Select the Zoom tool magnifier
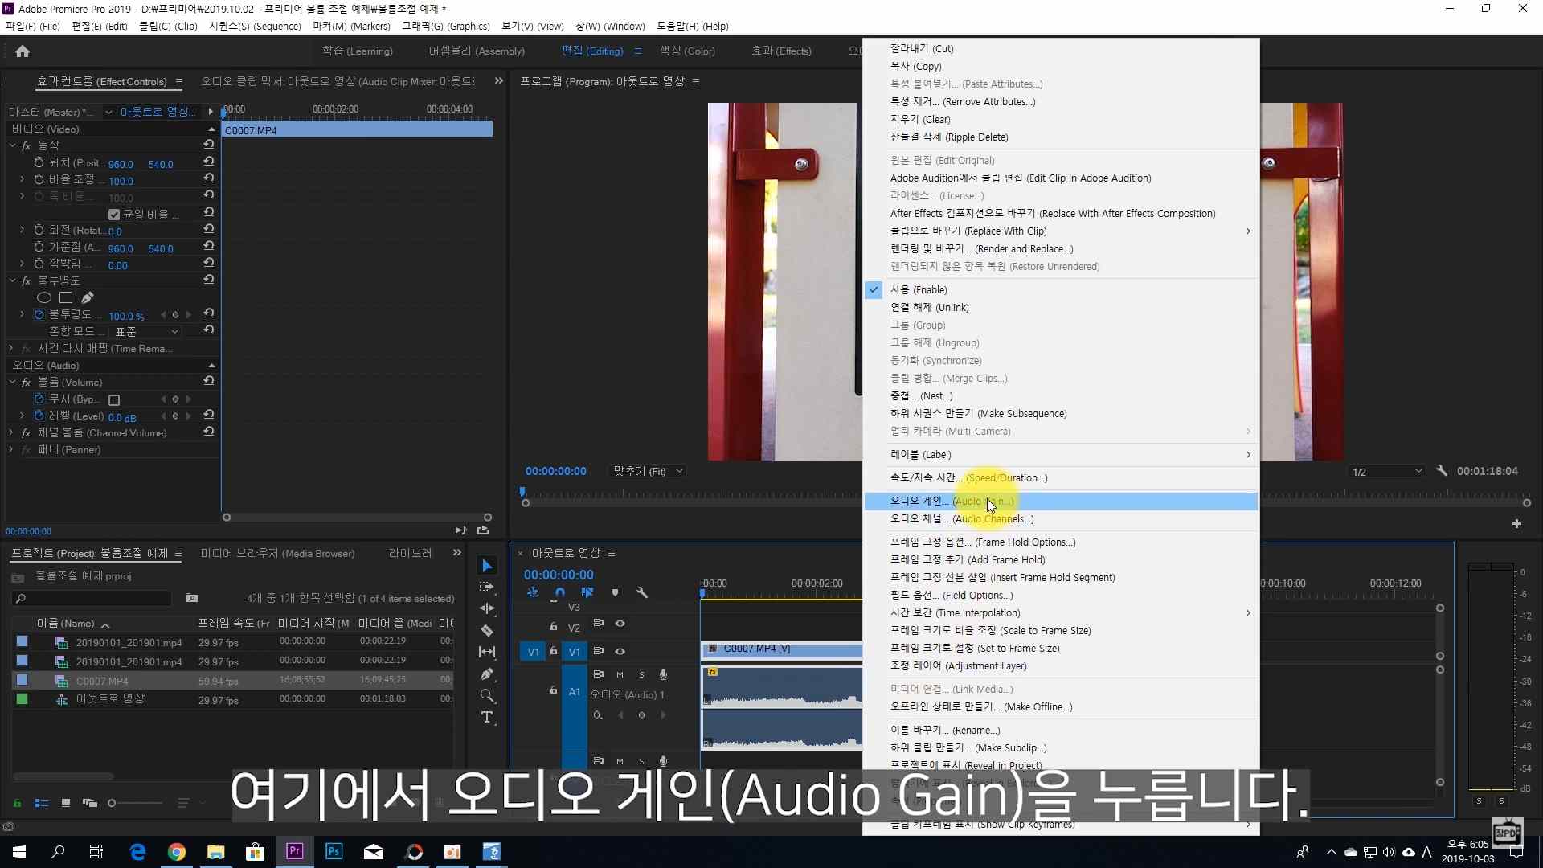1543x868 pixels. (x=486, y=696)
